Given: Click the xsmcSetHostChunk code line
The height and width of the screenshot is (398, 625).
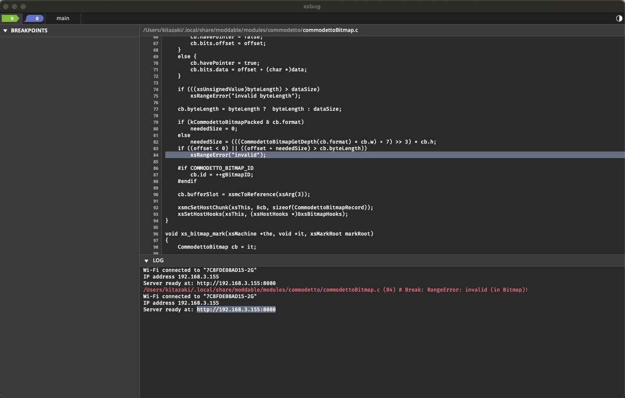Looking at the screenshot, I should pos(275,208).
